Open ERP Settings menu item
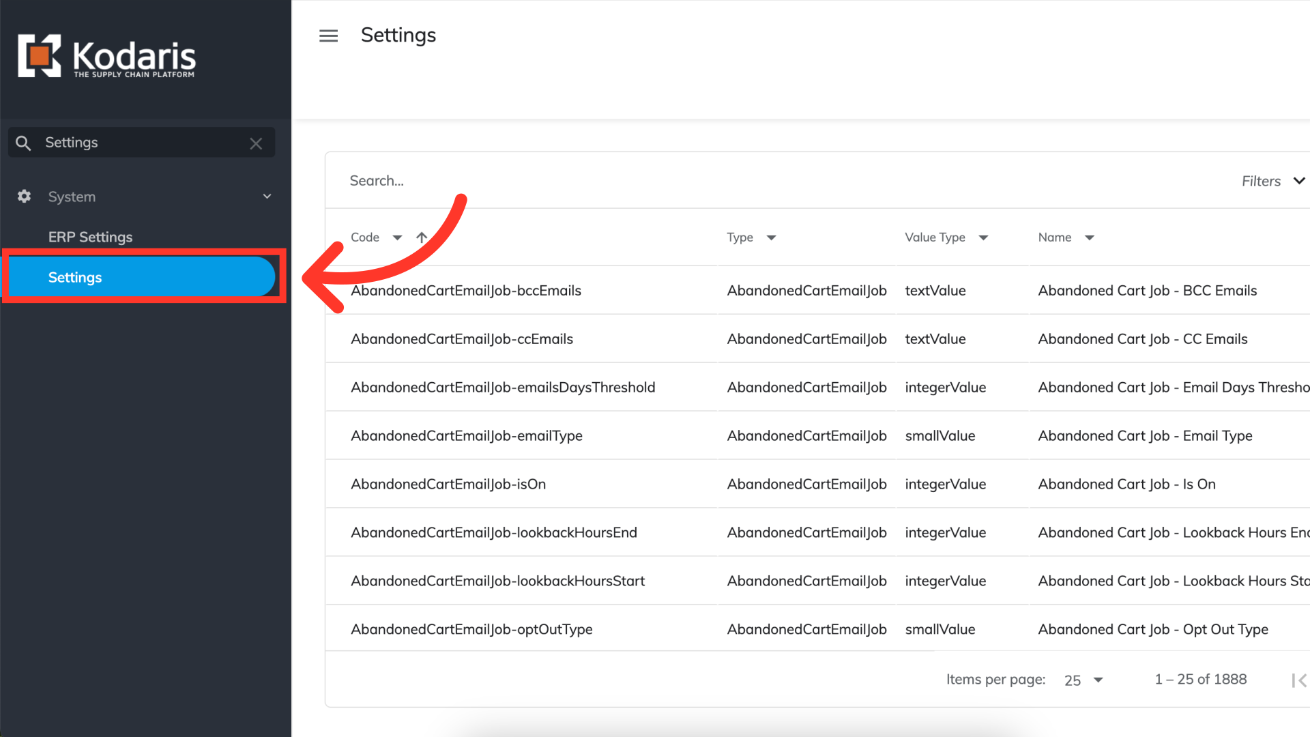Viewport: 1310px width, 737px height. point(90,237)
